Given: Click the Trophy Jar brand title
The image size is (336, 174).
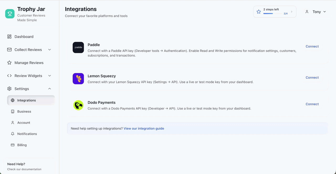Looking at the screenshot, I should coord(31,9).
